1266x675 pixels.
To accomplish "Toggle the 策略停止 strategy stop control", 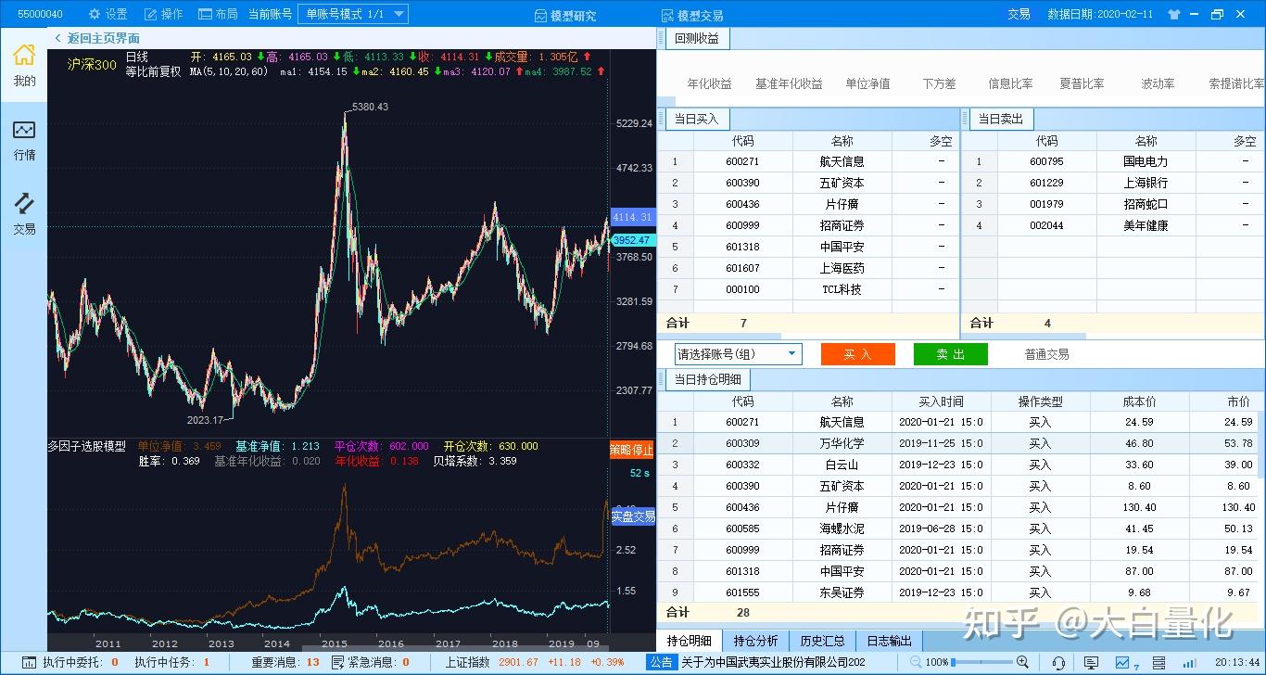I will click(x=629, y=452).
